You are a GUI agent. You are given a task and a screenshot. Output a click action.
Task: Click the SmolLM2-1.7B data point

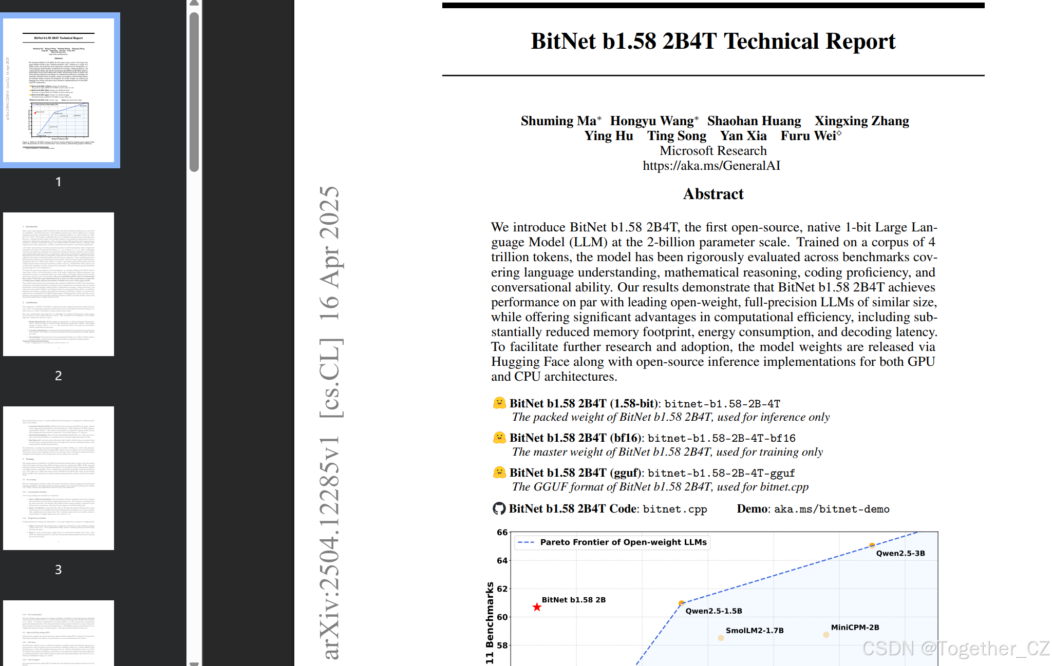pos(721,638)
